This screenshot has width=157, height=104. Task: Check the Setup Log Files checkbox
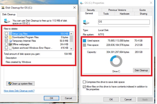coord(6,34)
